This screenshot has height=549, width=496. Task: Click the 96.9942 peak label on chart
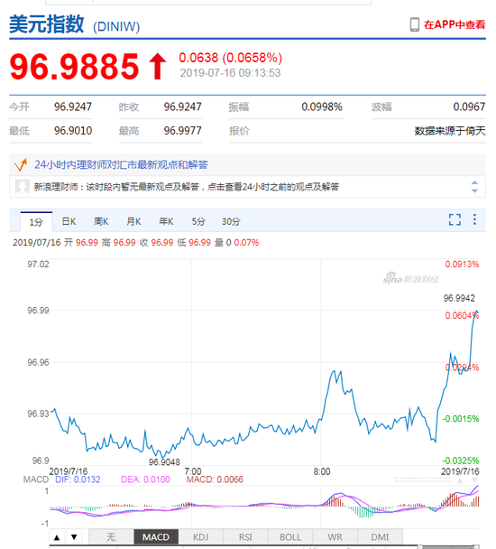459,298
